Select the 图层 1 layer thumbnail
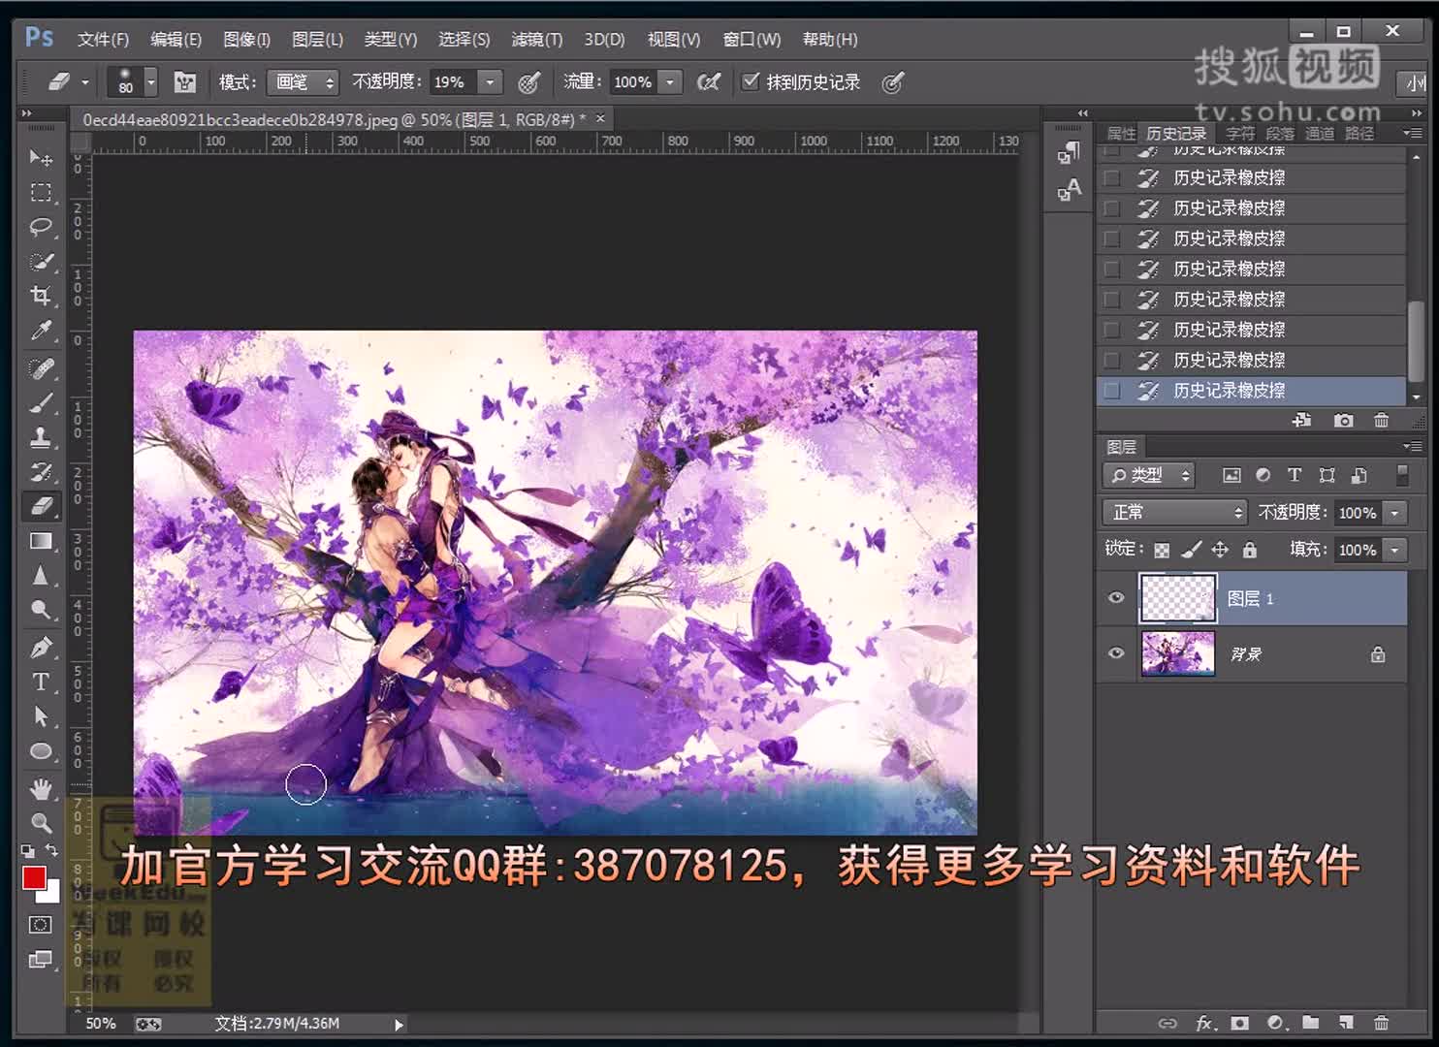The image size is (1439, 1047). (x=1178, y=598)
